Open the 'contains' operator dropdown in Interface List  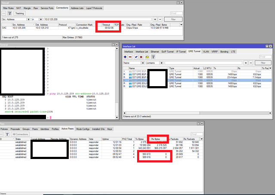[x=162, y=63]
